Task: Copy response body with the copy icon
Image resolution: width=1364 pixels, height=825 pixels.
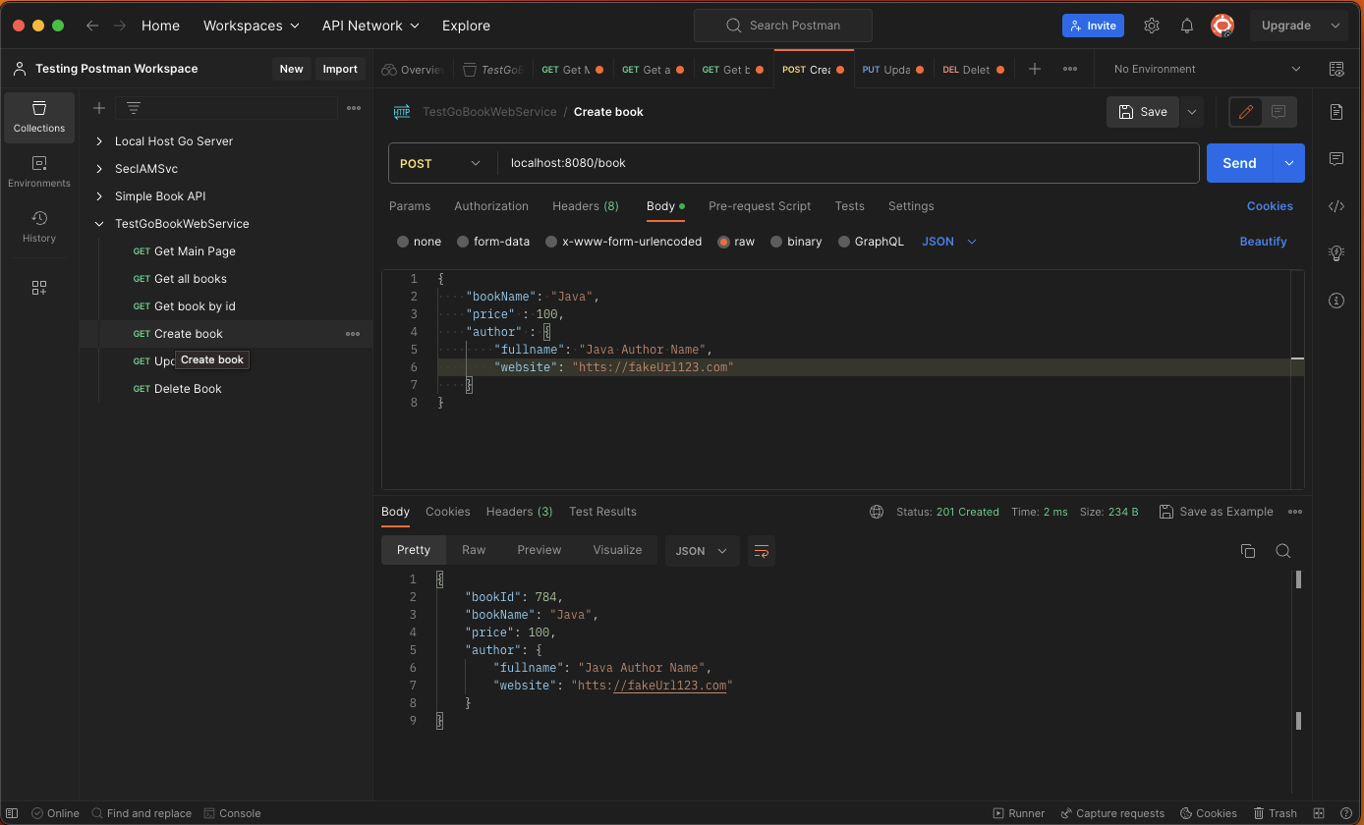Action: (1248, 551)
